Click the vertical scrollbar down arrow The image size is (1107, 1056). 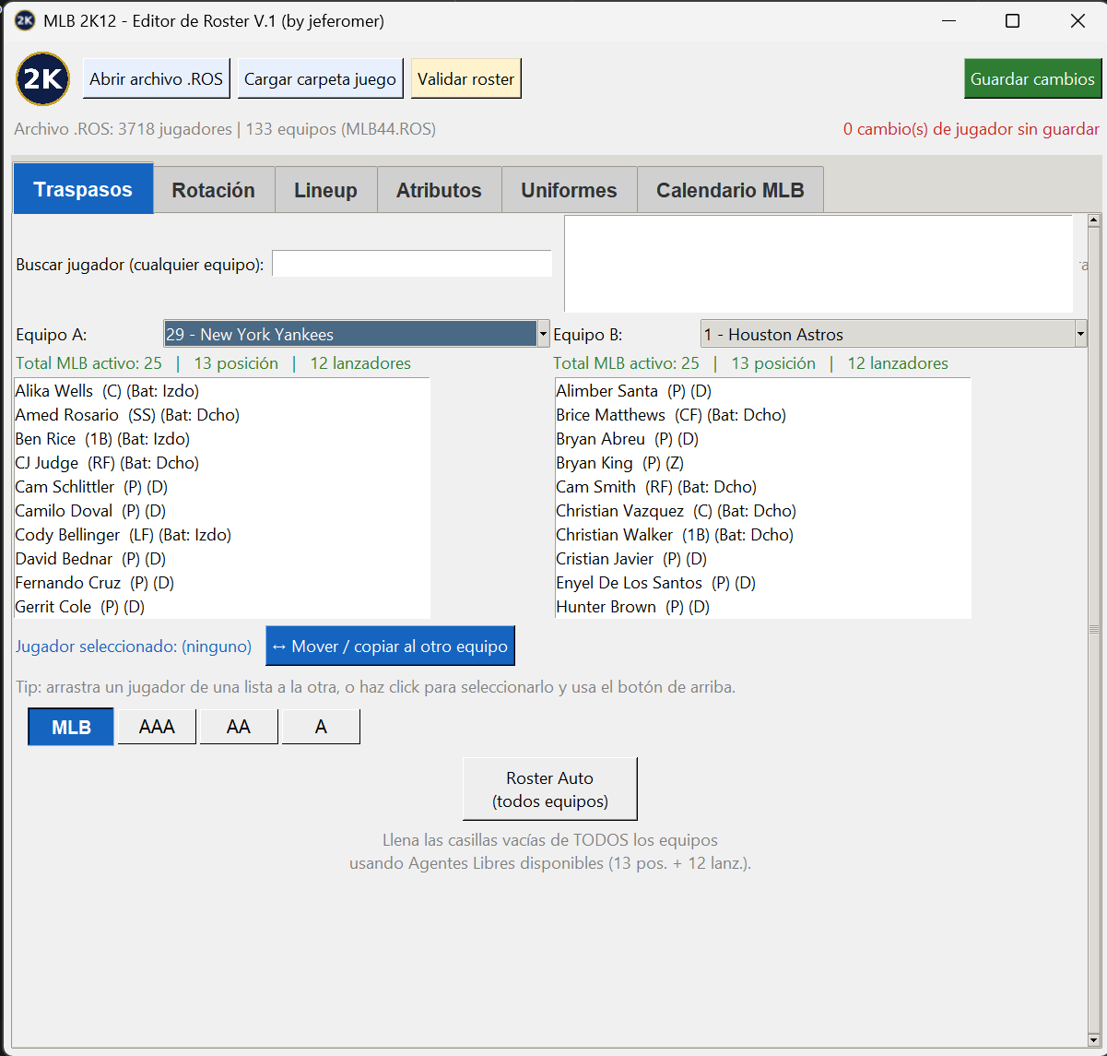[1094, 1041]
